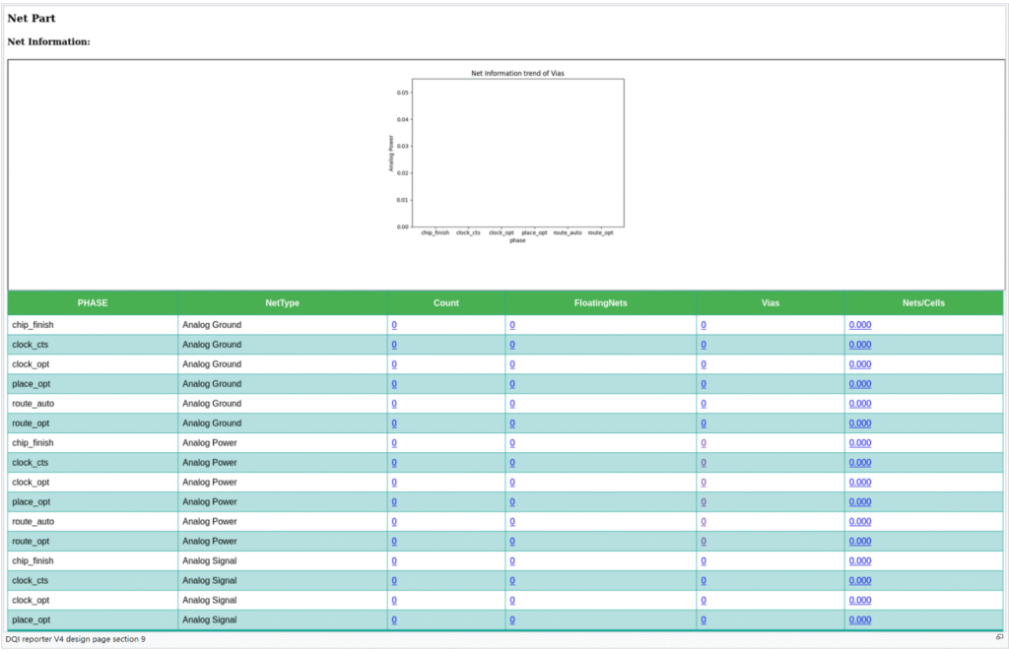The width and height of the screenshot is (1009, 652).
Task: Click the FloatingNets column header
Action: click(x=600, y=303)
